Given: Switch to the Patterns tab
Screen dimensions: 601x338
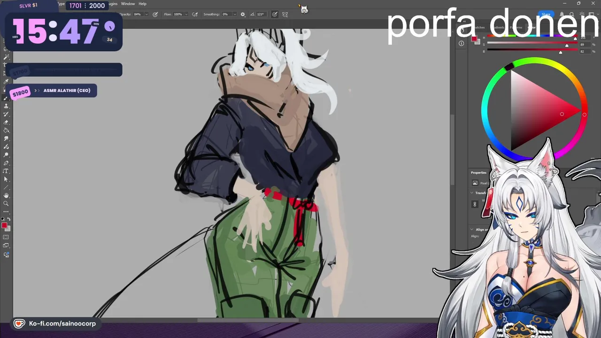Looking at the screenshot, I should point(516,28).
